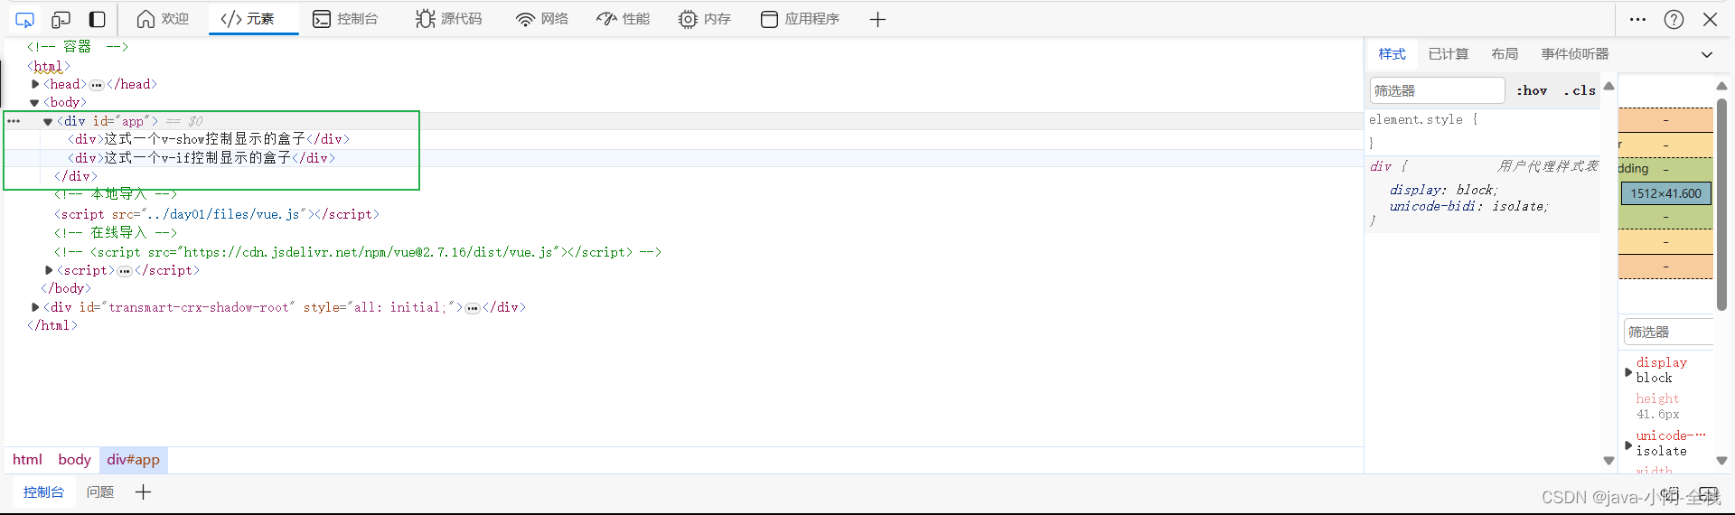Switch to the 布局 layout tab
The image size is (1735, 515).
click(x=1505, y=54)
